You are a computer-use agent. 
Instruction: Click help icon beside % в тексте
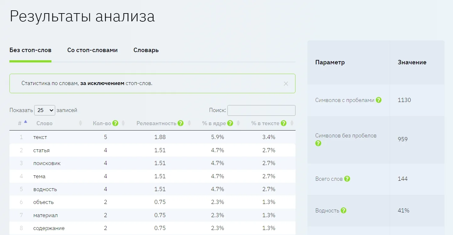click(x=284, y=123)
